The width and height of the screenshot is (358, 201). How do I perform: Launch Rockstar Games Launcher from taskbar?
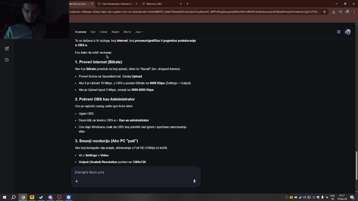click(x=32, y=197)
